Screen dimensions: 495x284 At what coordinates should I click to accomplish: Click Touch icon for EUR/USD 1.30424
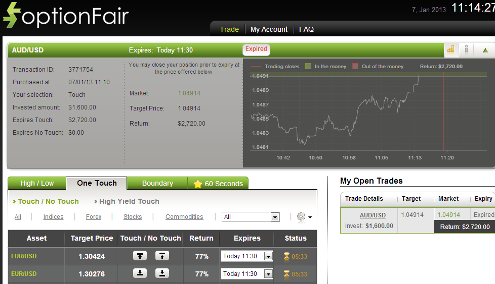[140, 256]
